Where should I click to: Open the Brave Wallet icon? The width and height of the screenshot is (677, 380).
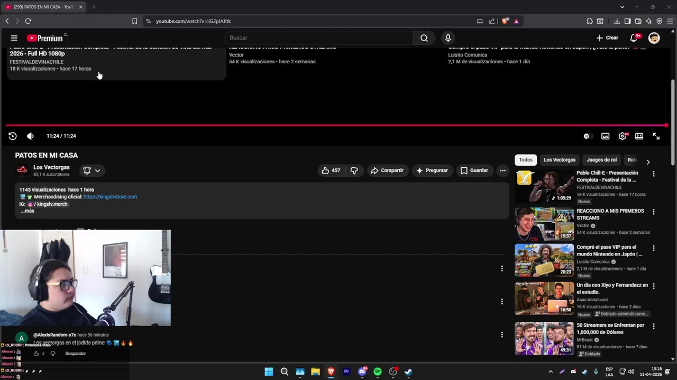click(638, 21)
